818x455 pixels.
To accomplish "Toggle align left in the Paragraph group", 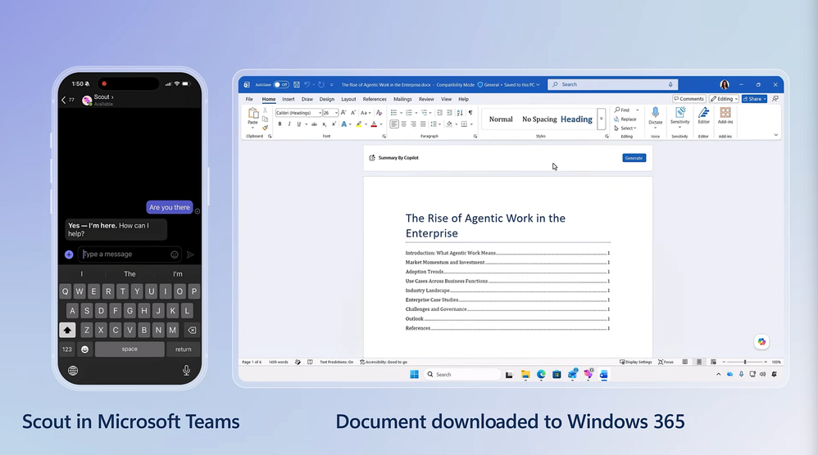I will (394, 124).
